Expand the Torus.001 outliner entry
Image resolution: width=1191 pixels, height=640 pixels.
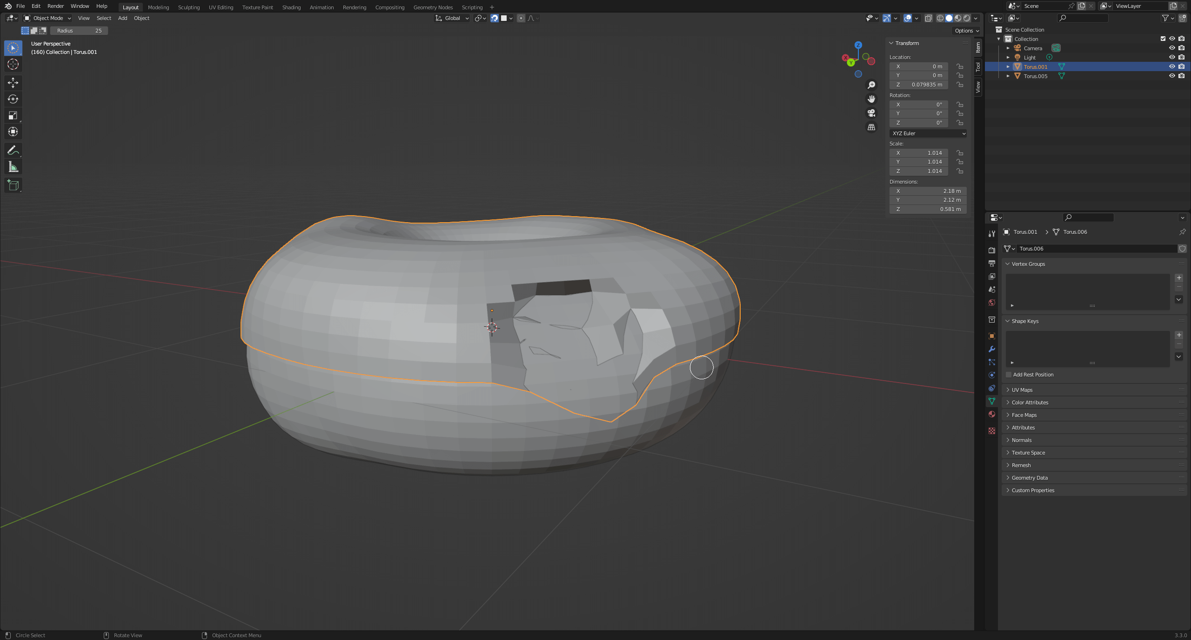1008,66
